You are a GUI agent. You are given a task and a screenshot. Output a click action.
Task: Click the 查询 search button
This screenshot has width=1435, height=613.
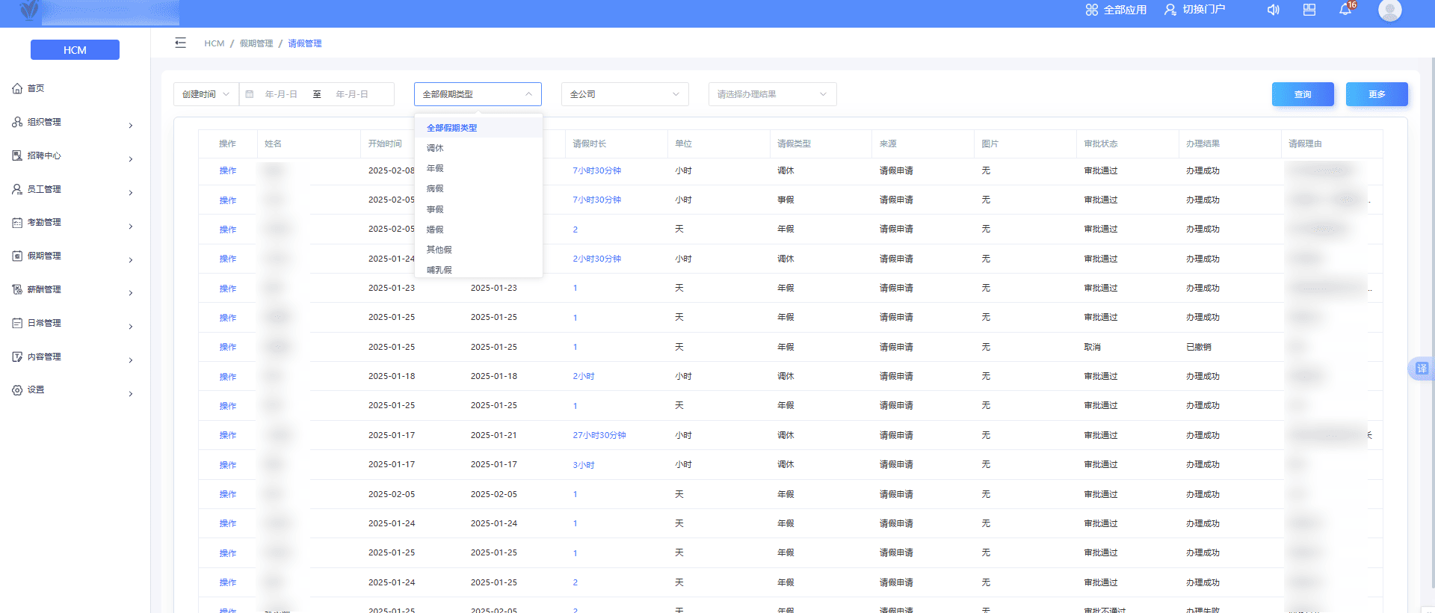[x=1302, y=94]
